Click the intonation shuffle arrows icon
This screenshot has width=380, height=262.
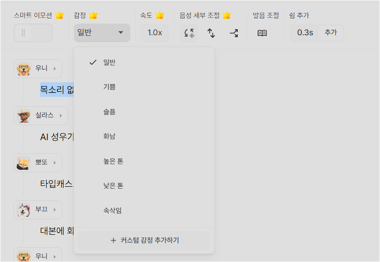click(x=234, y=33)
